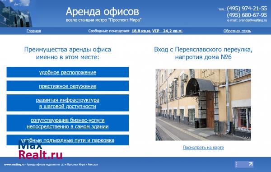Click the Преимущества аренды офиса heading
This screenshot has width=271, height=172.
(x=68, y=53)
